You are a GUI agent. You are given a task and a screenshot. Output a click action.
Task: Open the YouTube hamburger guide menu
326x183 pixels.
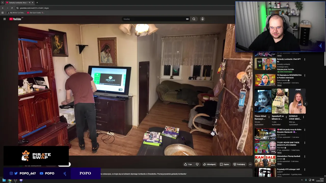(4, 19)
